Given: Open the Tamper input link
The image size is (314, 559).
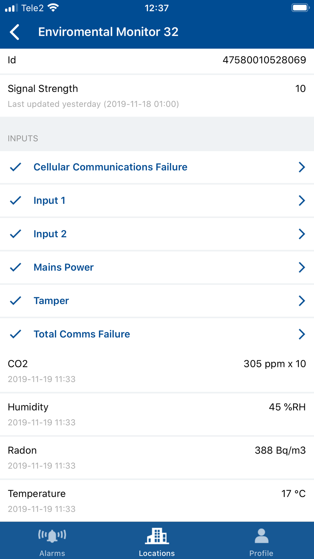Looking at the screenshot, I should (x=51, y=301).
